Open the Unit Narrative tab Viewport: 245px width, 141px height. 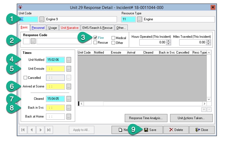click(x=69, y=28)
